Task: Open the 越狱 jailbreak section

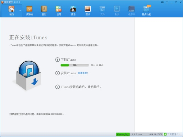Action: coord(44,11)
